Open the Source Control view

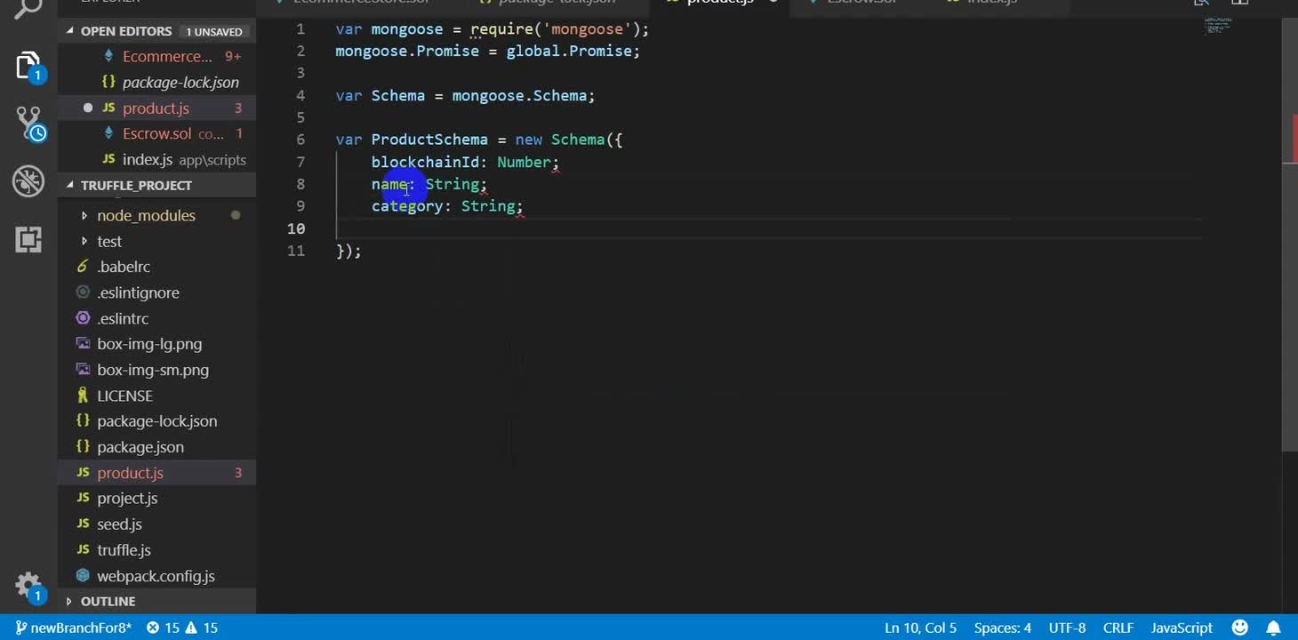[x=28, y=124]
